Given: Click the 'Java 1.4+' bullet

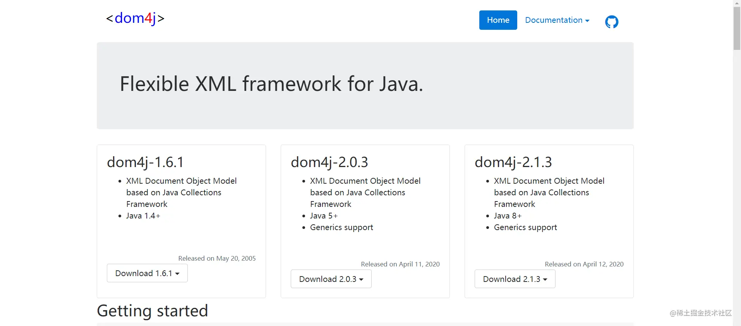Looking at the screenshot, I should pyautogui.click(x=143, y=216).
